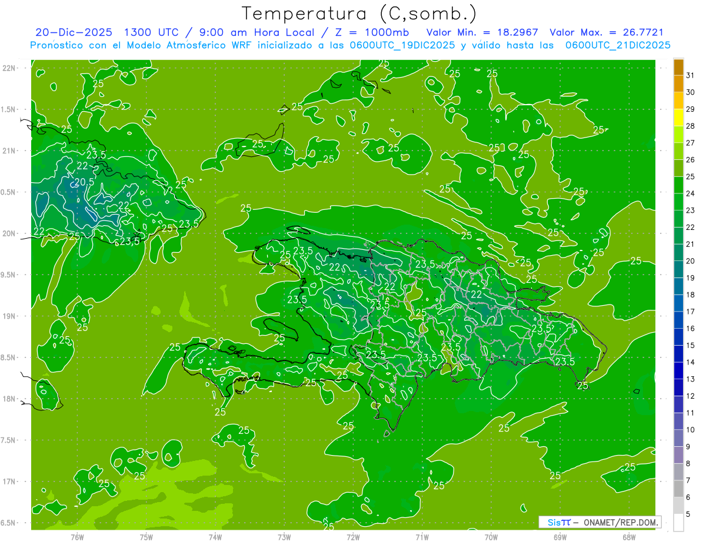Screen dimensions: 706x545
Task: Click the '73W' longitude axis label
Action: coord(284,537)
